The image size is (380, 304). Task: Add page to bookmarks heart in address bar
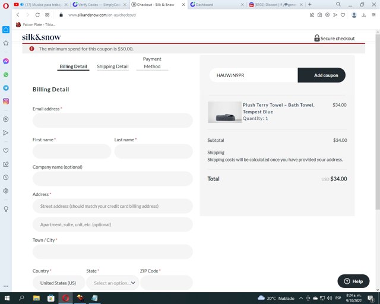[343, 15]
